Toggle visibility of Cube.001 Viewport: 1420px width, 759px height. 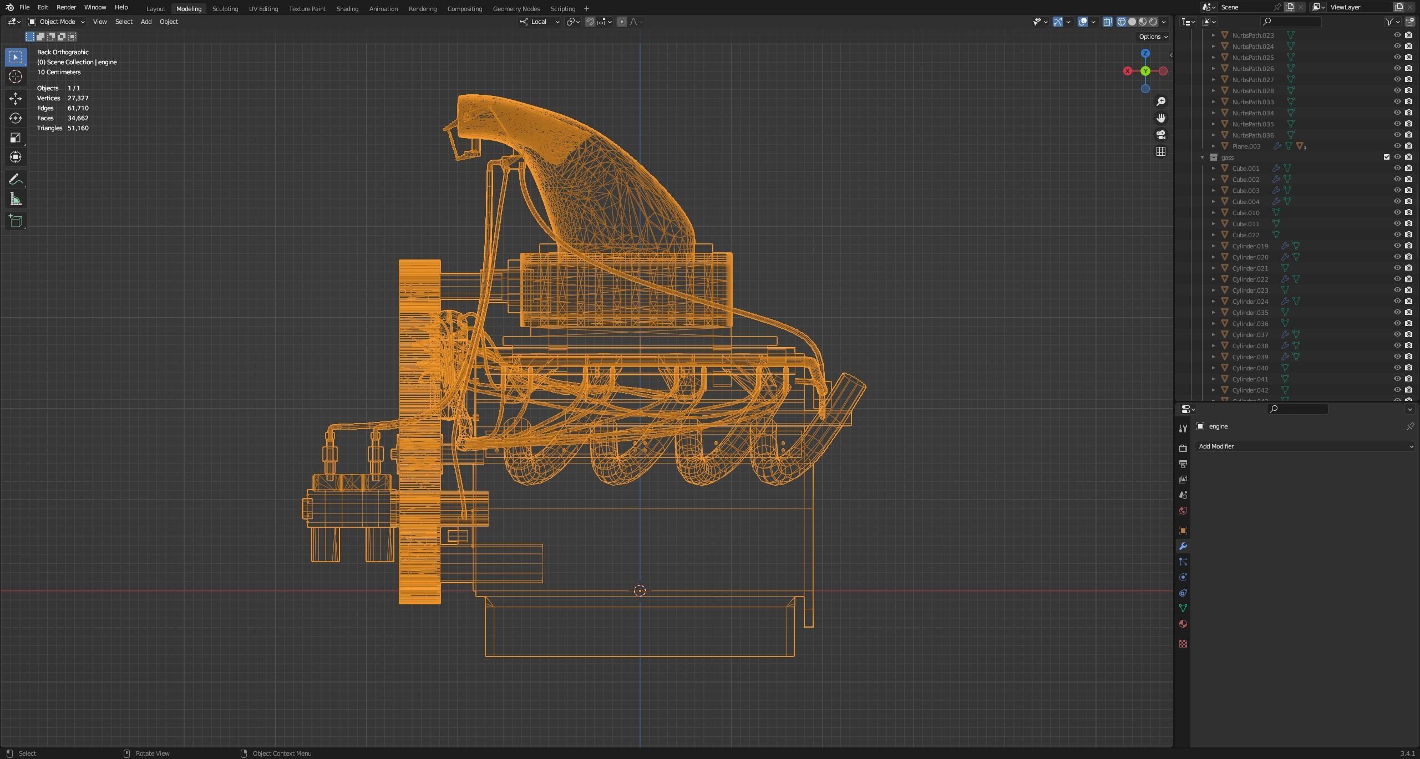coord(1397,168)
